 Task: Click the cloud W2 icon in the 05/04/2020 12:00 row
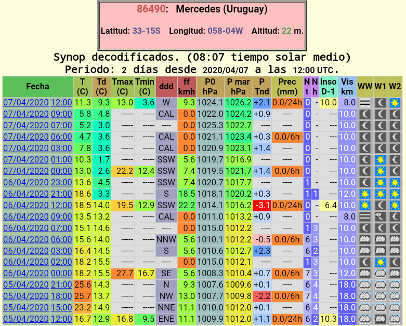pyautogui.click(x=395, y=319)
